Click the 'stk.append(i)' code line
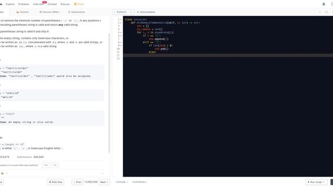 tap(158, 39)
